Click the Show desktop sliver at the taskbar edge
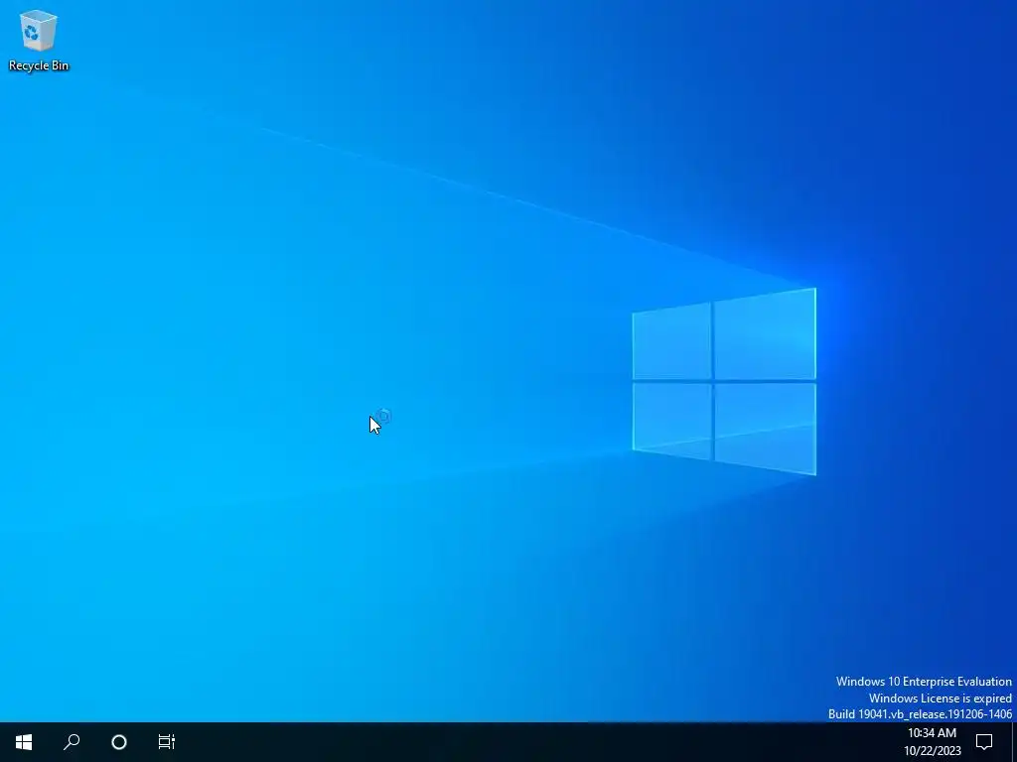 (1014, 742)
